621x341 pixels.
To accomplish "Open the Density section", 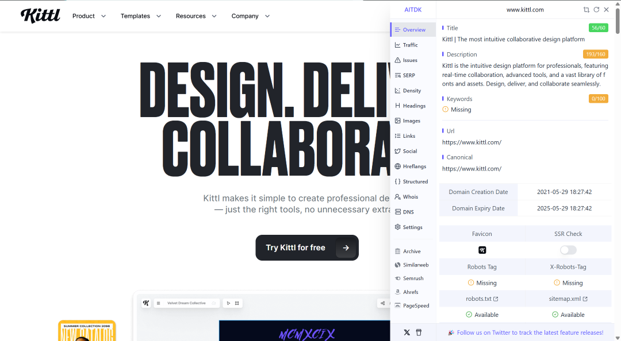I will pyautogui.click(x=412, y=91).
